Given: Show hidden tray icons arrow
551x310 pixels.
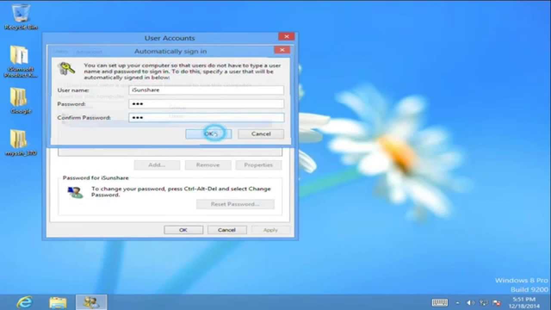Looking at the screenshot, I should 458,303.
